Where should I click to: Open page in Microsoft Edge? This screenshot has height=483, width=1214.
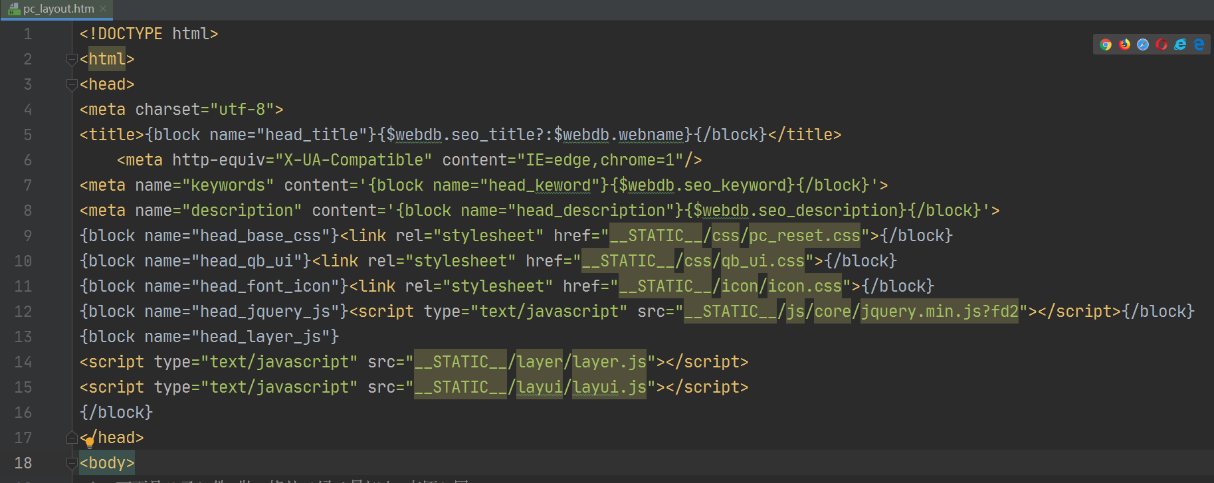1199,45
